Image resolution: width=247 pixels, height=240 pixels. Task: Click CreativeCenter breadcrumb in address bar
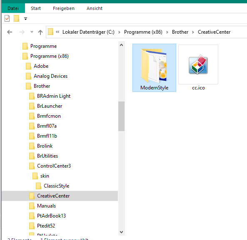pos(214,32)
